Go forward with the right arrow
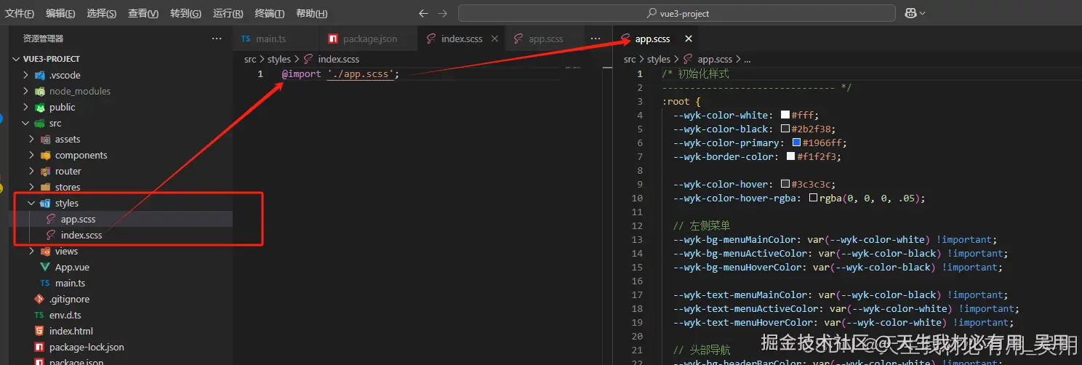 [x=444, y=13]
